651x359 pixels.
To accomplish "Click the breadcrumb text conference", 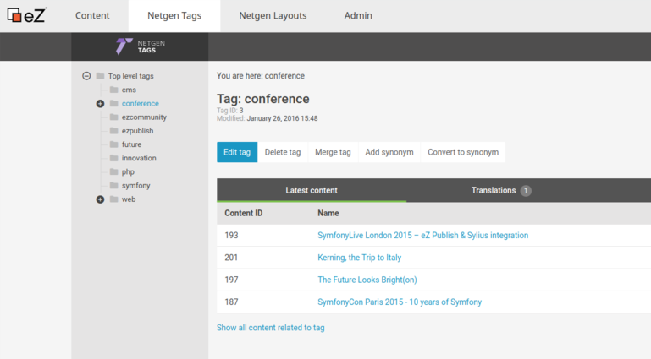I will (284, 76).
